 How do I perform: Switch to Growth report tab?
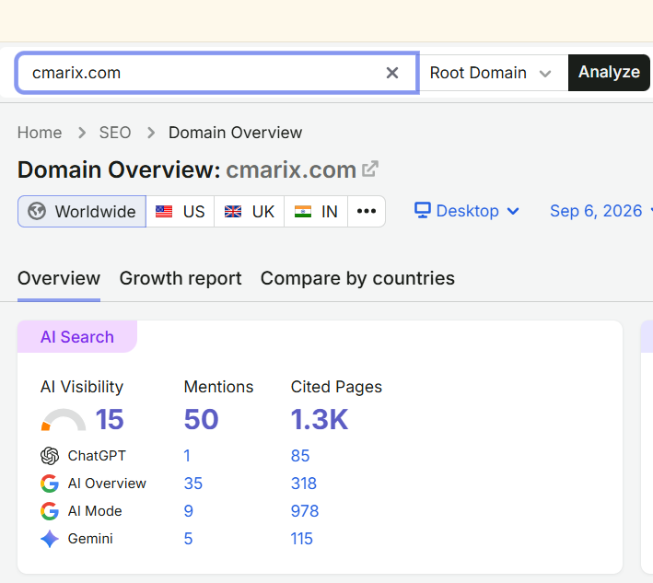[181, 278]
